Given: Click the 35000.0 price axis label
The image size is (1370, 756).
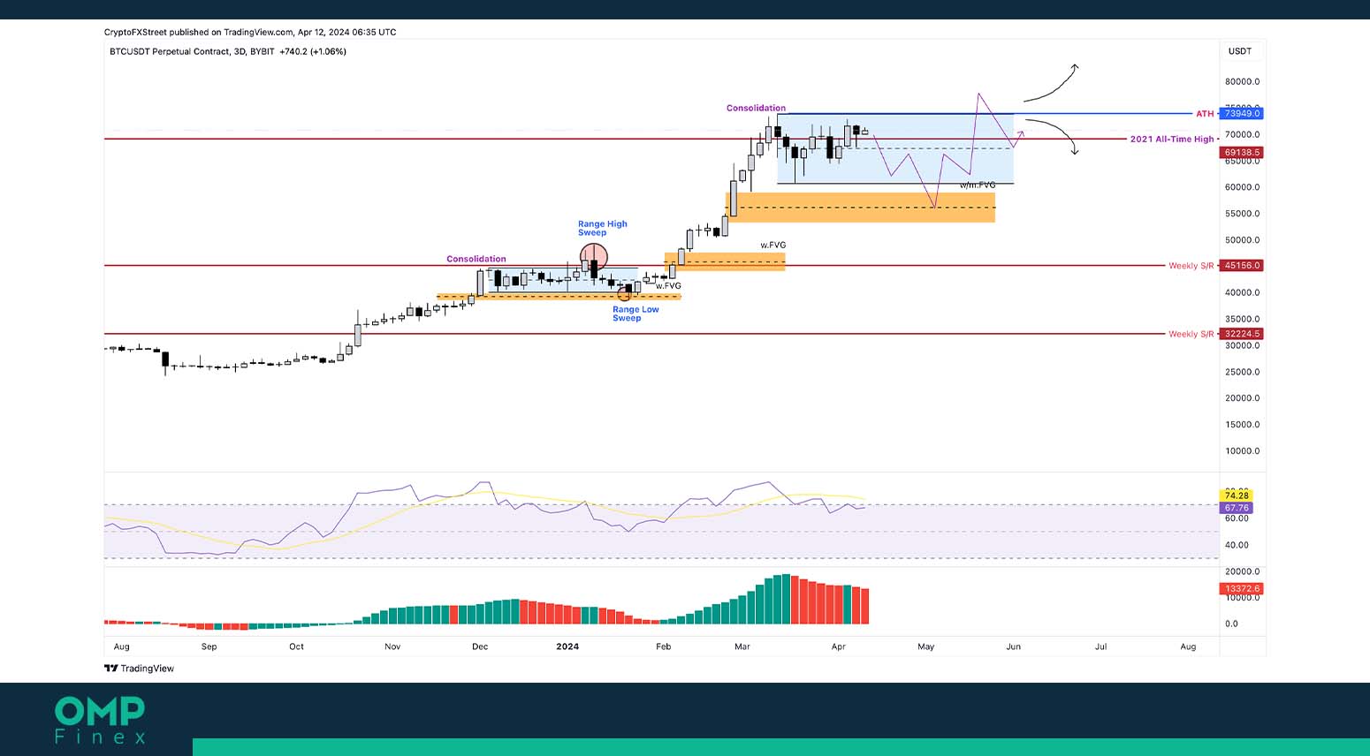Looking at the screenshot, I should pos(1242,319).
